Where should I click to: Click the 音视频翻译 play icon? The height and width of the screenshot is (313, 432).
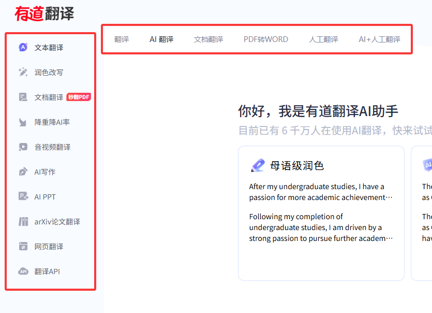pyautogui.click(x=23, y=147)
